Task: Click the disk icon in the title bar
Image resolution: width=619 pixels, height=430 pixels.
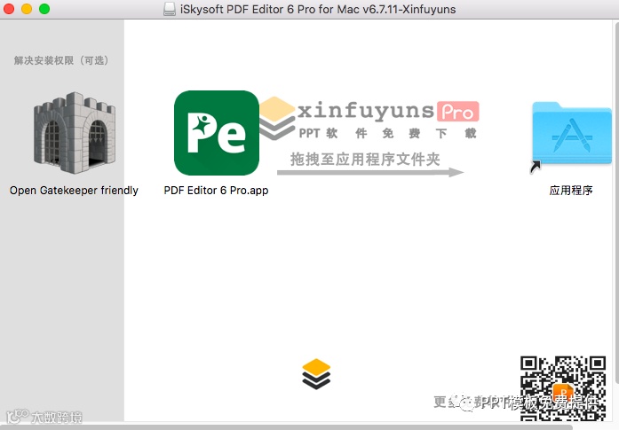Action: [170, 9]
